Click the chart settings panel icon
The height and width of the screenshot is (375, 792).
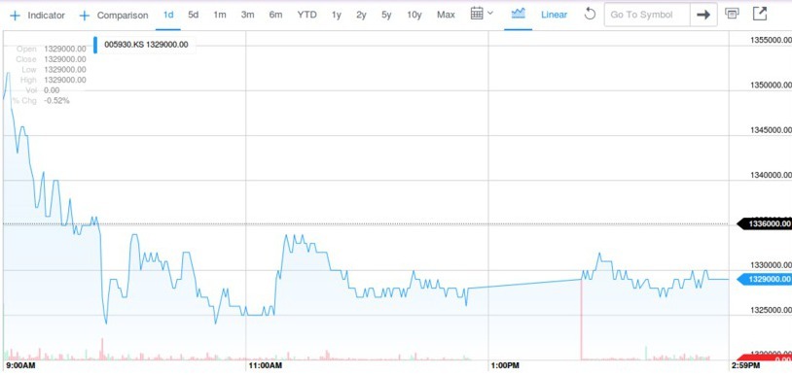pos(732,14)
